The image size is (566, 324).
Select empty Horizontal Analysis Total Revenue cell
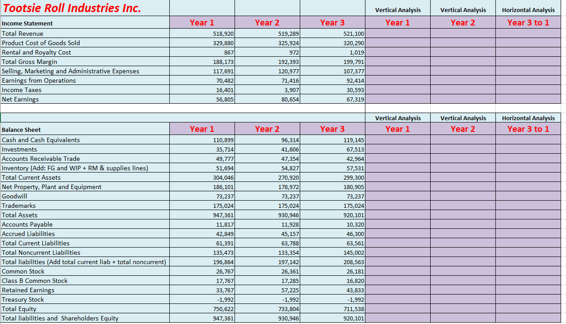[528, 34]
